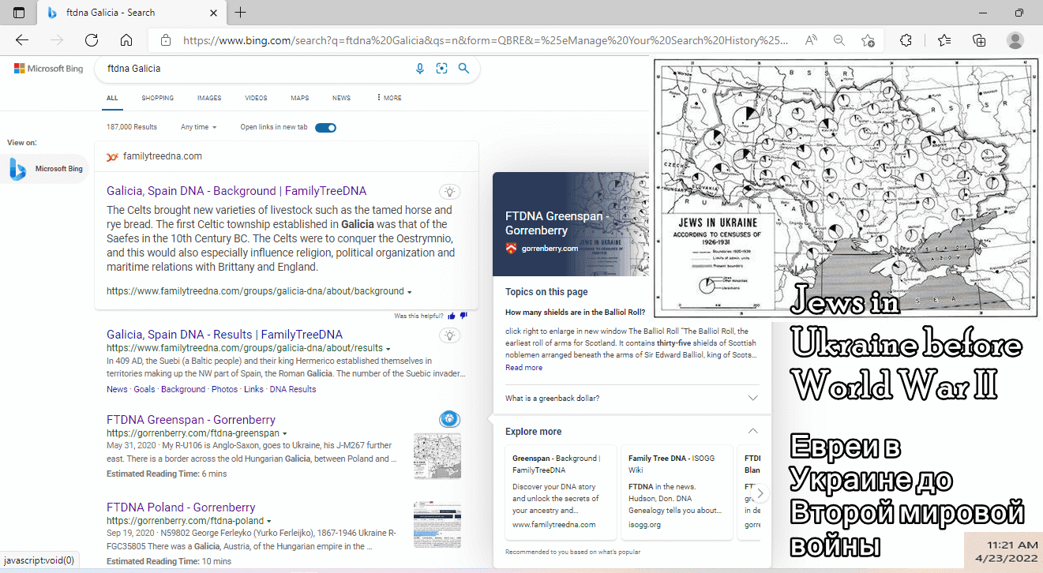Screen dimensions: 1043x573
Task: Search by voice microphone icon
Action: (420, 69)
